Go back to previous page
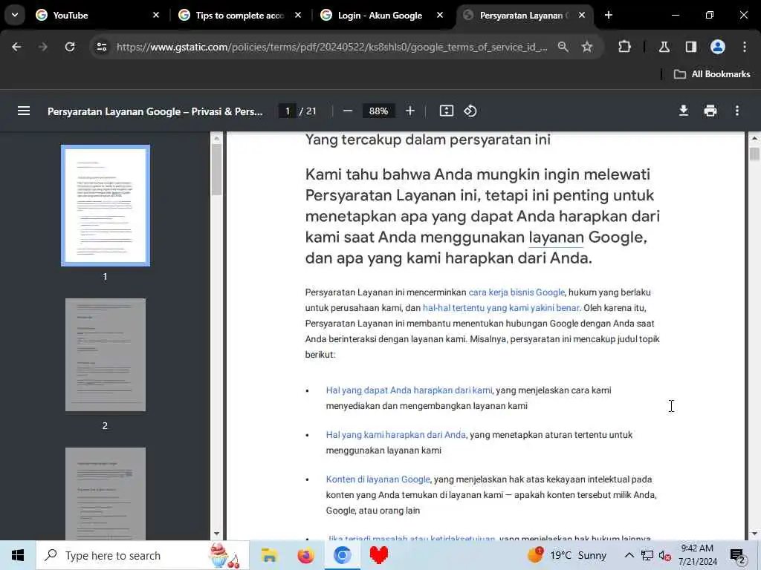761x570 pixels. (16, 47)
